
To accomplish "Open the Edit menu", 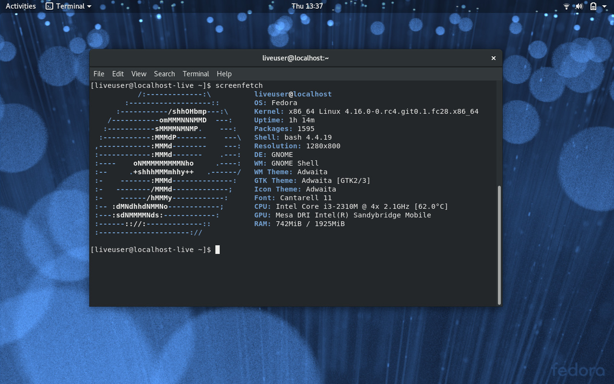I will tap(118, 74).
